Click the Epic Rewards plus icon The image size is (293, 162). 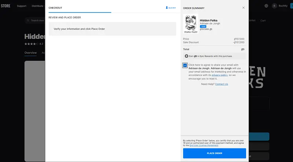(x=187, y=56)
